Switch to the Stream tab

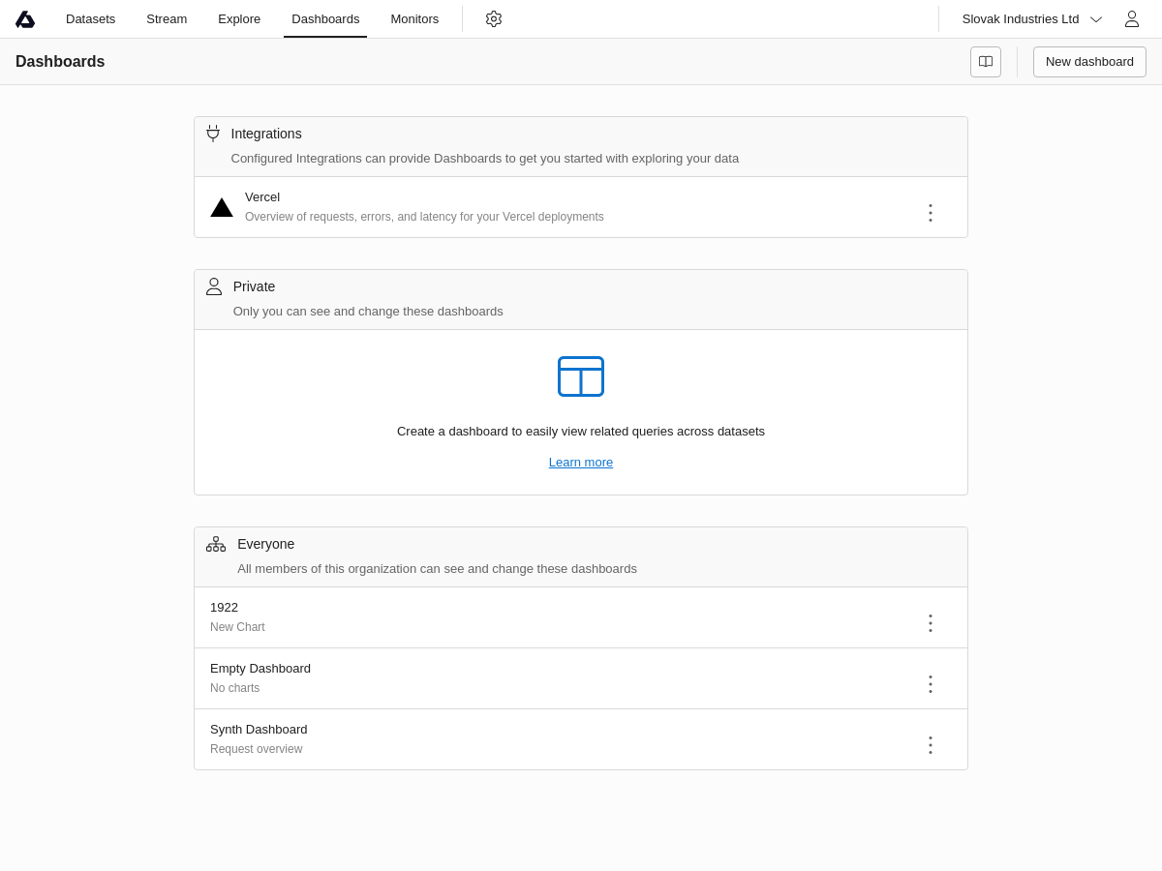point(167,19)
